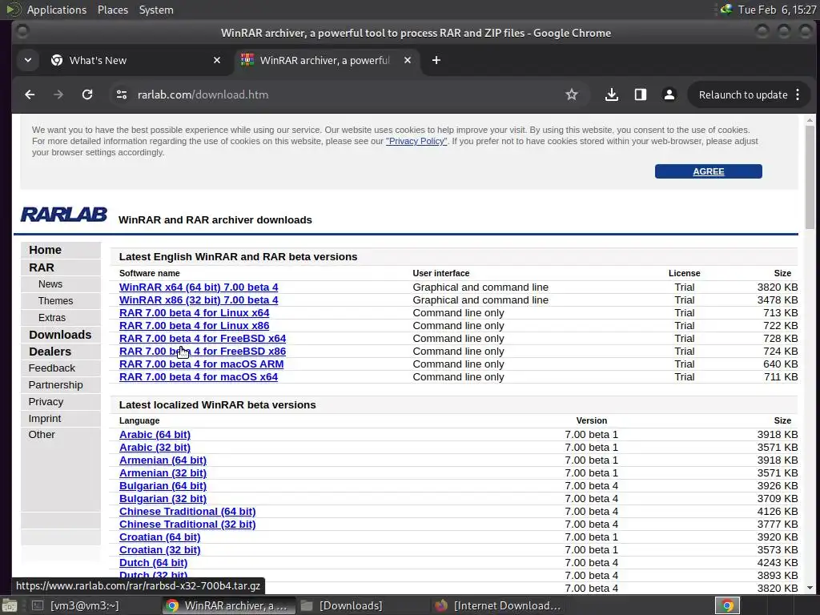Download WinRAR x64 (64 bit) 7.00 beta 4
This screenshot has height=615, width=820.
pos(199,287)
